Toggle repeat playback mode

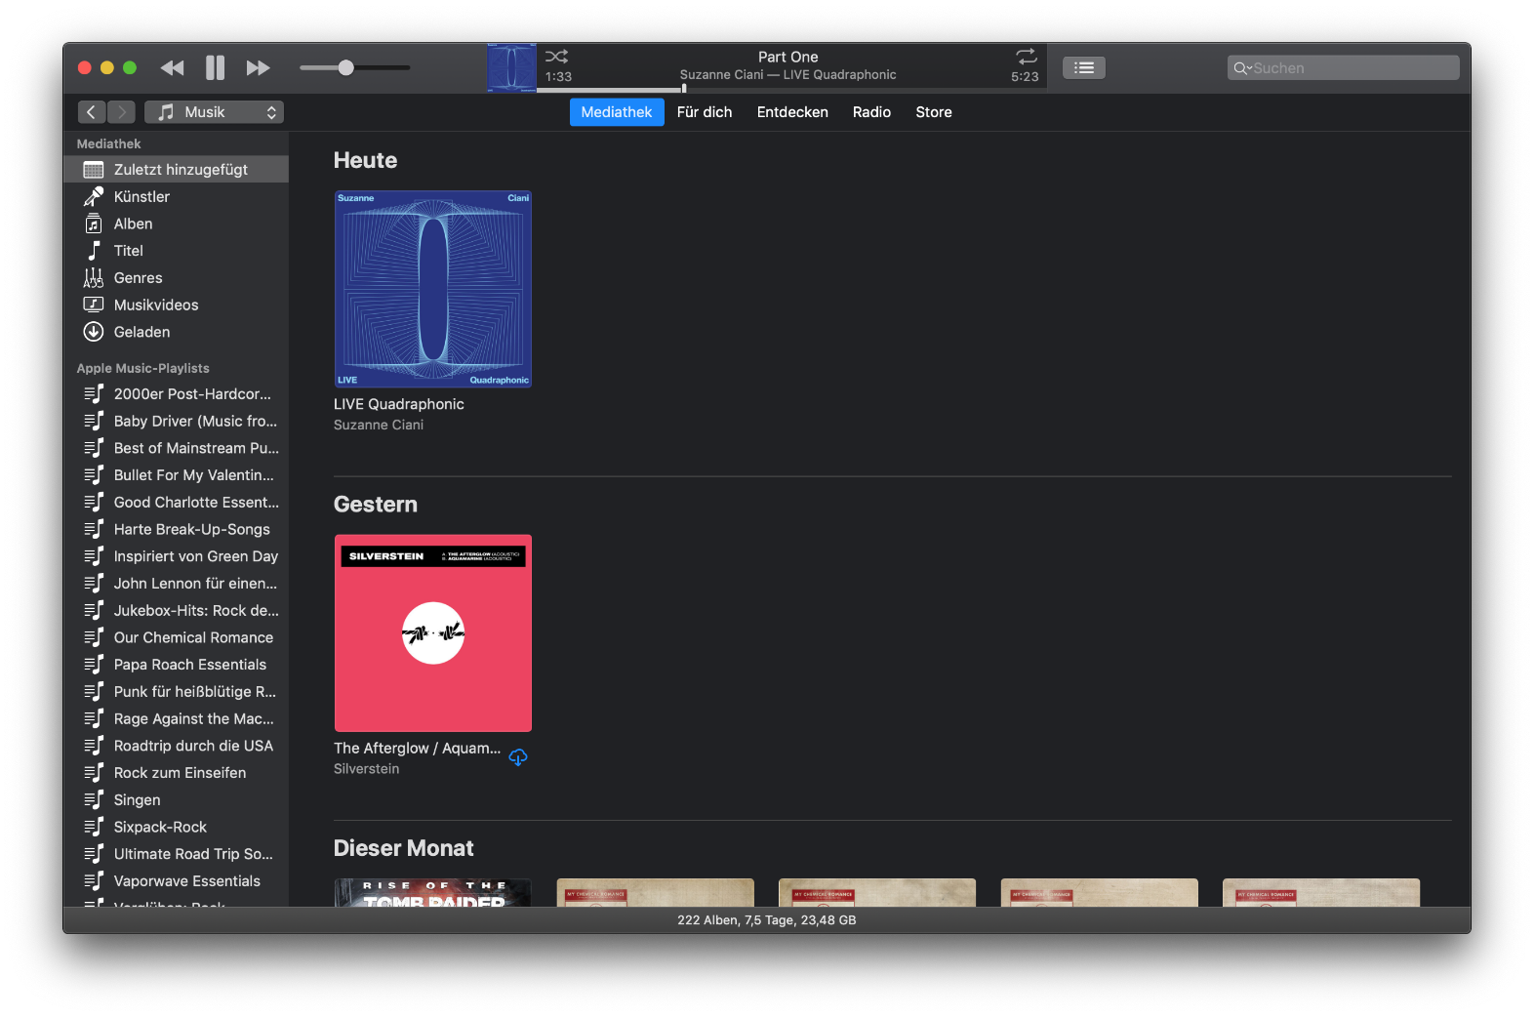click(x=1026, y=57)
